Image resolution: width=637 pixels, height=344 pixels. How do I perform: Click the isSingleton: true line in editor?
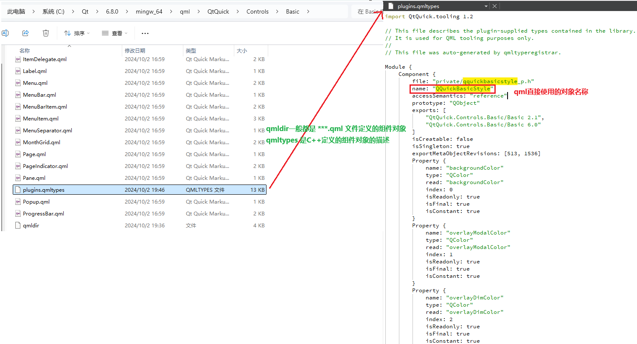point(441,146)
